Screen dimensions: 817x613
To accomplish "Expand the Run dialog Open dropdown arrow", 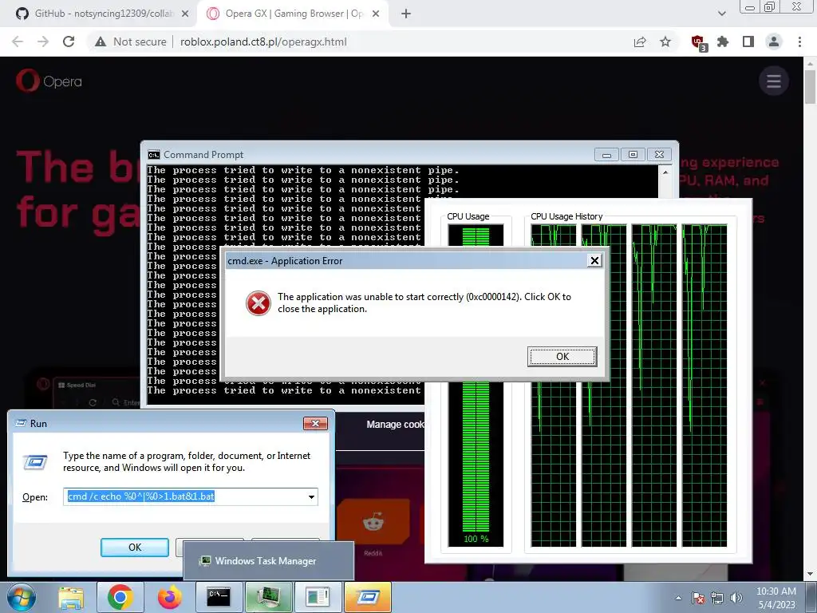I will (x=311, y=496).
